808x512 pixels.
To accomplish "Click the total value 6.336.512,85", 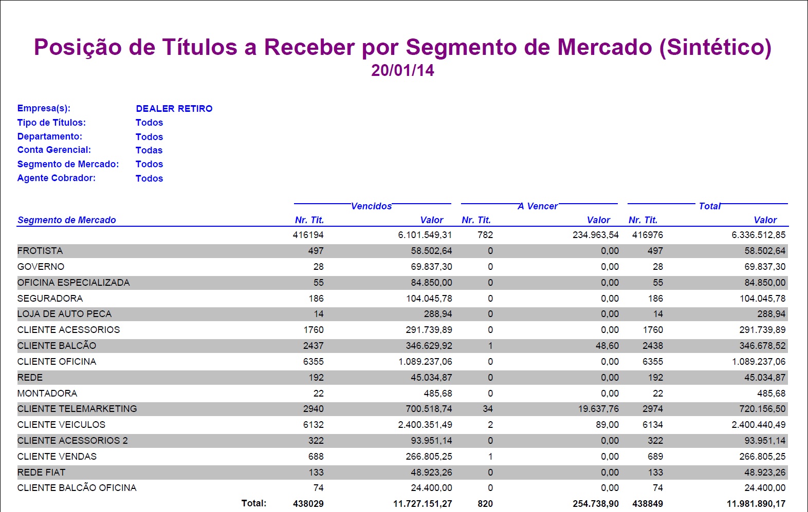I will pos(759,235).
